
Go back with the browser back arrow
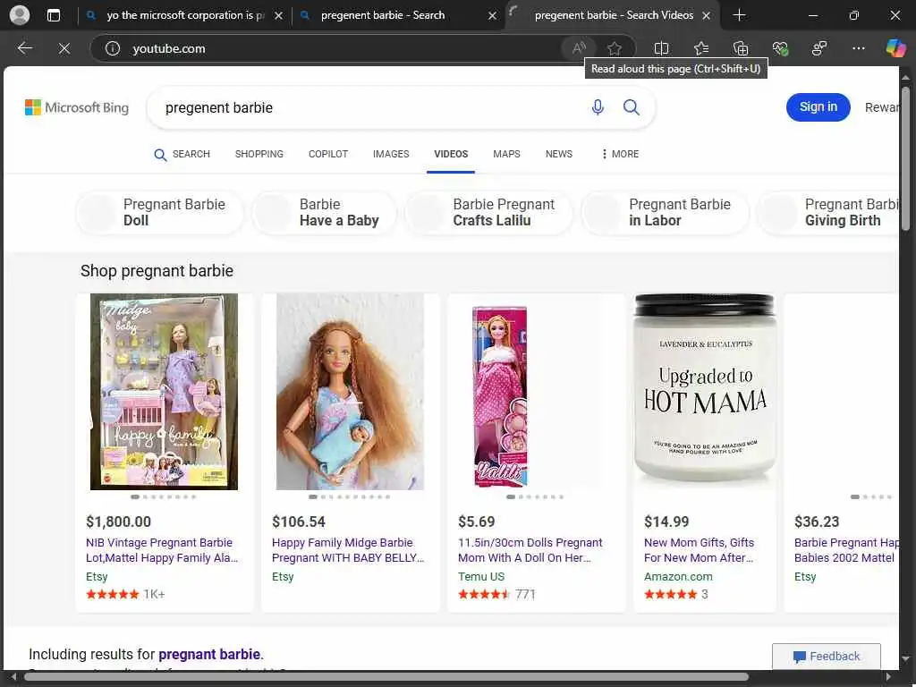[x=24, y=48]
